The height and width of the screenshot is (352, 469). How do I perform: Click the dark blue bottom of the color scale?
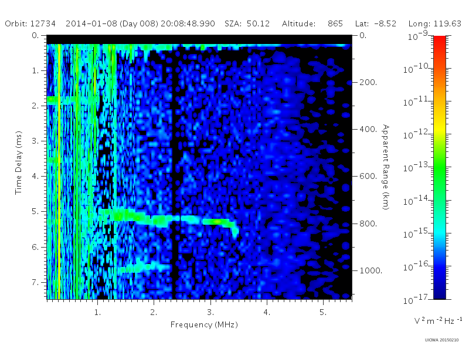pyautogui.click(x=439, y=293)
